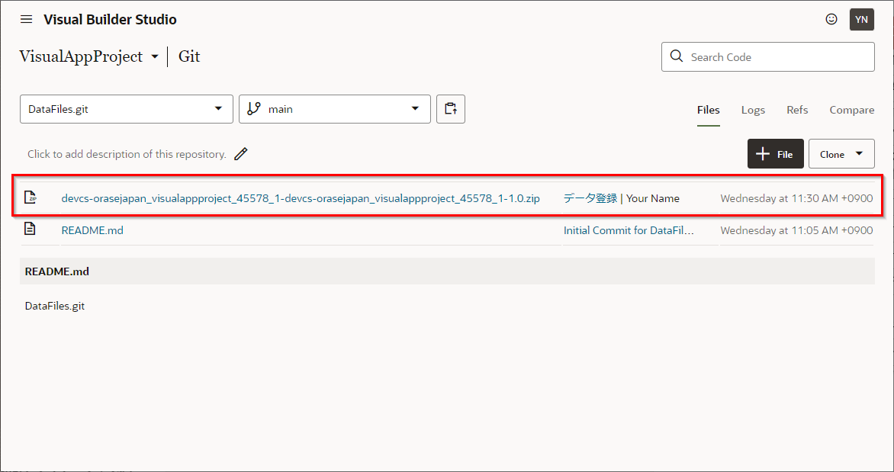894x472 pixels.
Task: Open the Compare tab
Action: [851, 110]
